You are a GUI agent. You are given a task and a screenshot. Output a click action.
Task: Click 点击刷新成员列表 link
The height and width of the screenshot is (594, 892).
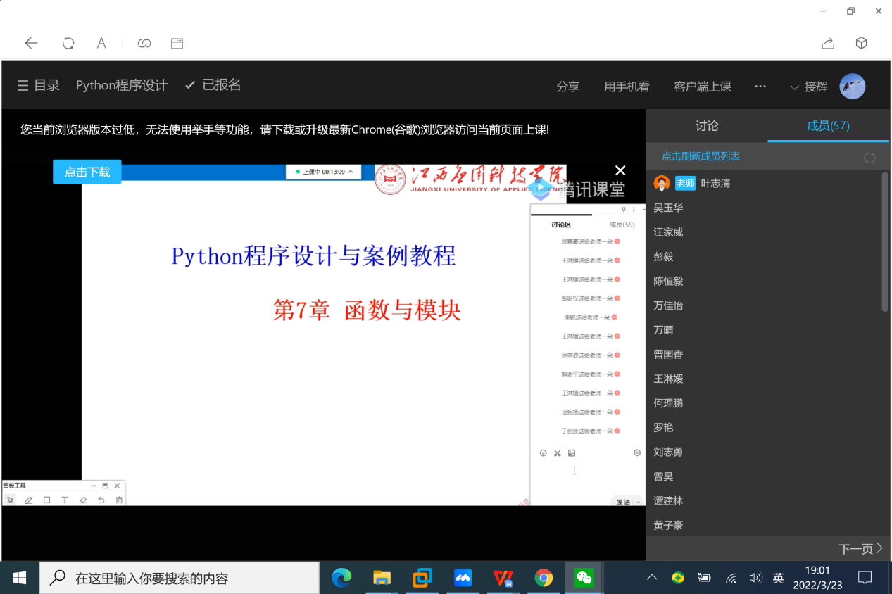[701, 156]
